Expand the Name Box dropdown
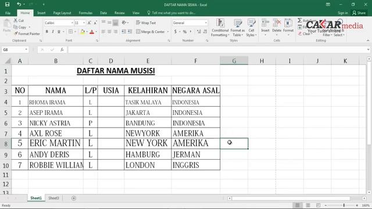The width and height of the screenshot is (372, 209). (x=26, y=49)
